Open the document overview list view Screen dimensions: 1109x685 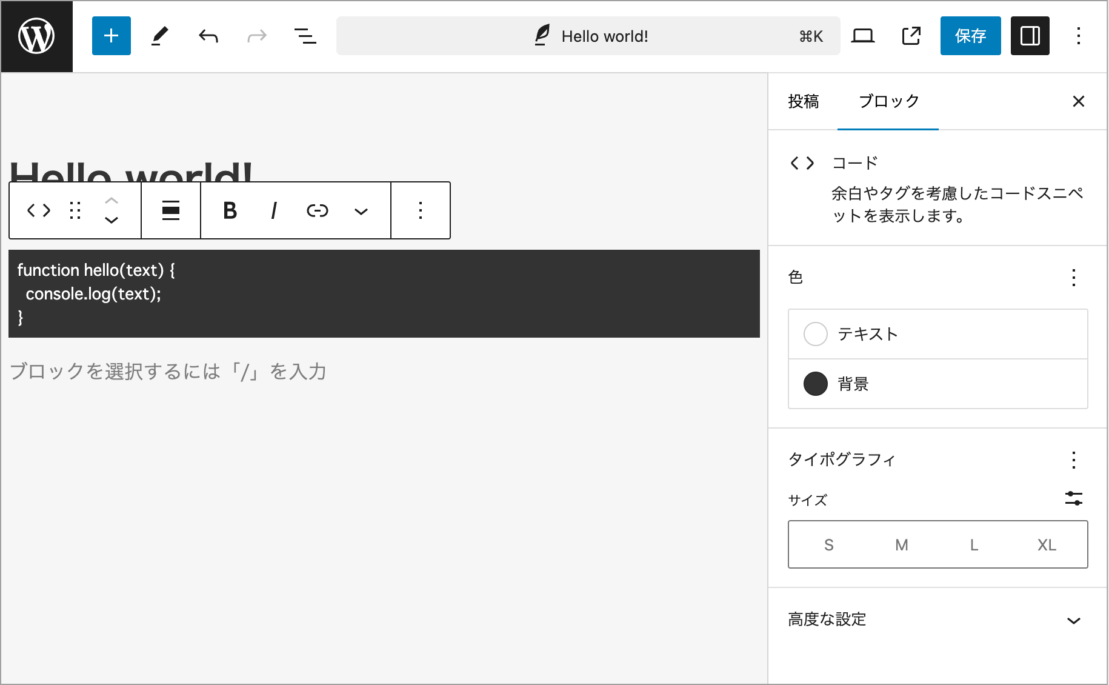click(305, 36)
